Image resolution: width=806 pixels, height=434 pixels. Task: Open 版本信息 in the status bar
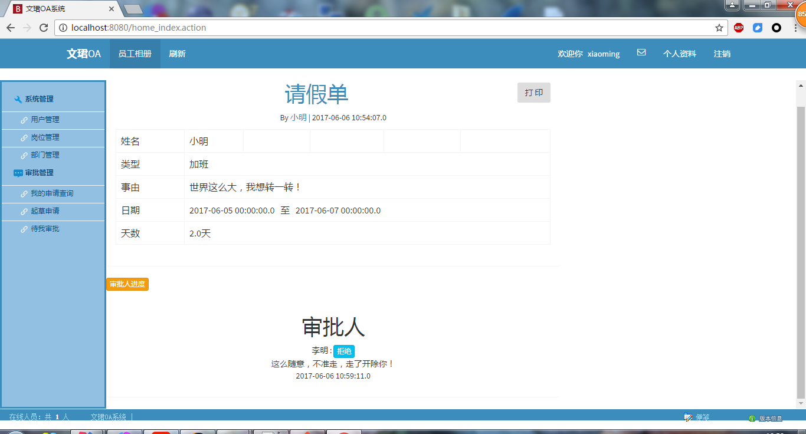coord(771,418)
